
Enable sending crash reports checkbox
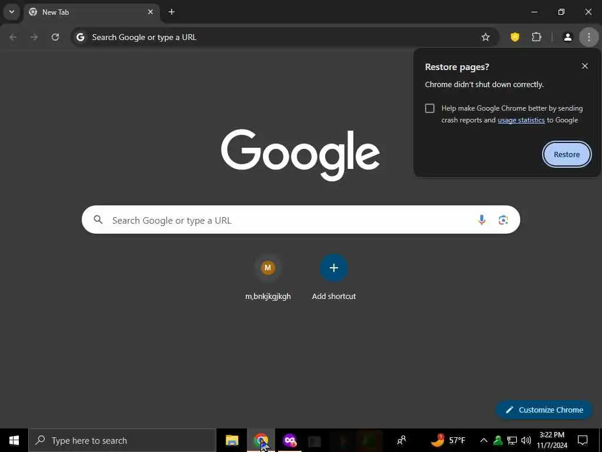pos(430,108)
